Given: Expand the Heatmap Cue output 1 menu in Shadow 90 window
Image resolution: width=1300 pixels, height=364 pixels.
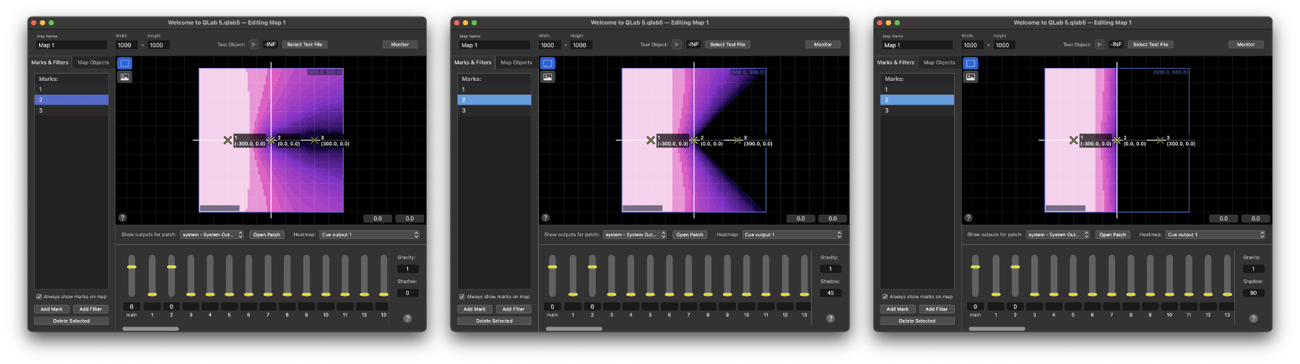Looking at the screenshot, I should [1215, 235].
